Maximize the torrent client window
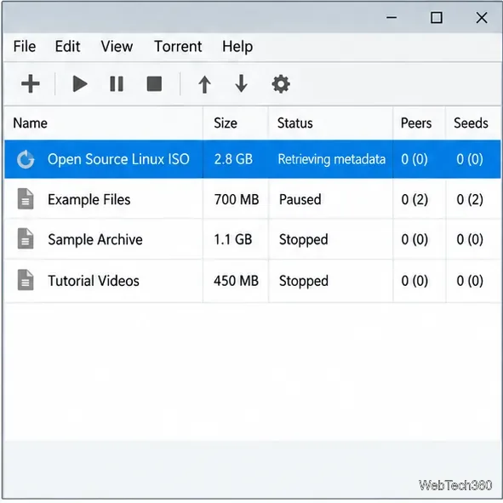This screenshot has width=503, height=503. click(437, 18)
